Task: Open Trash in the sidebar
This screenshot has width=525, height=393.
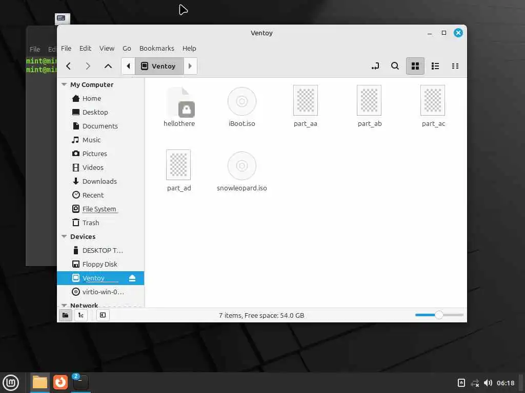Action: [100, 223]
